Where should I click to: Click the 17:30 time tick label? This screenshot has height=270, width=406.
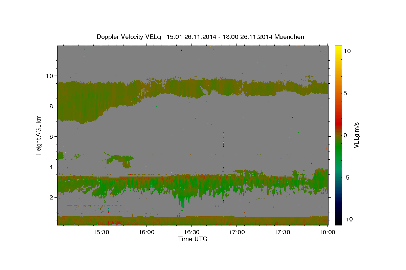pos(282,232)
